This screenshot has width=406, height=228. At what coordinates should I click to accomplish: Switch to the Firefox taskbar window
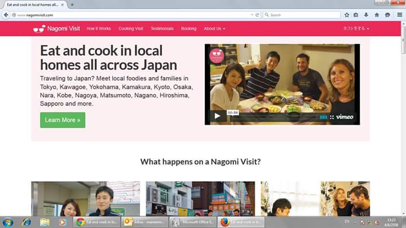tap(241, 222)
